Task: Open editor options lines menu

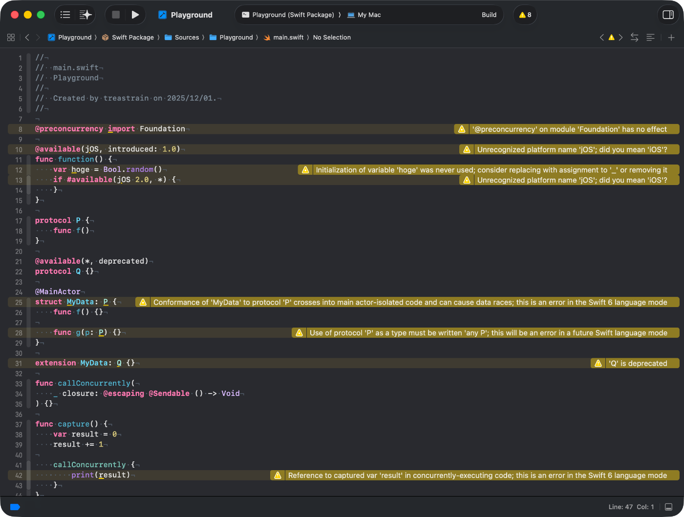Action: point(650,38)
